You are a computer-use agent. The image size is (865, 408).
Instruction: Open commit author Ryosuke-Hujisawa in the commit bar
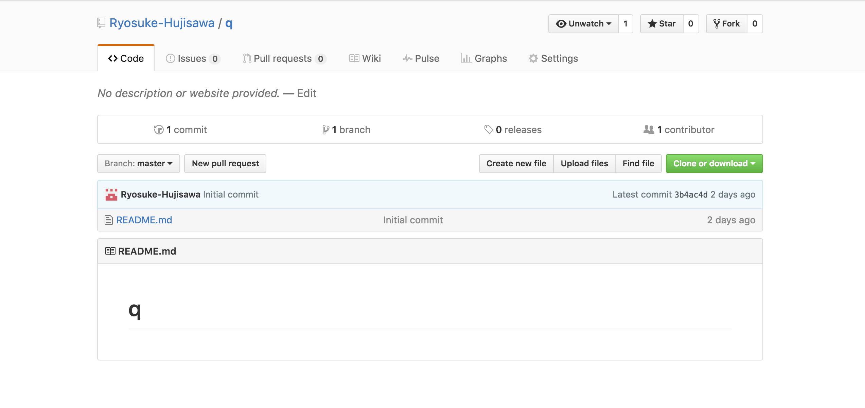coord(161,194)
